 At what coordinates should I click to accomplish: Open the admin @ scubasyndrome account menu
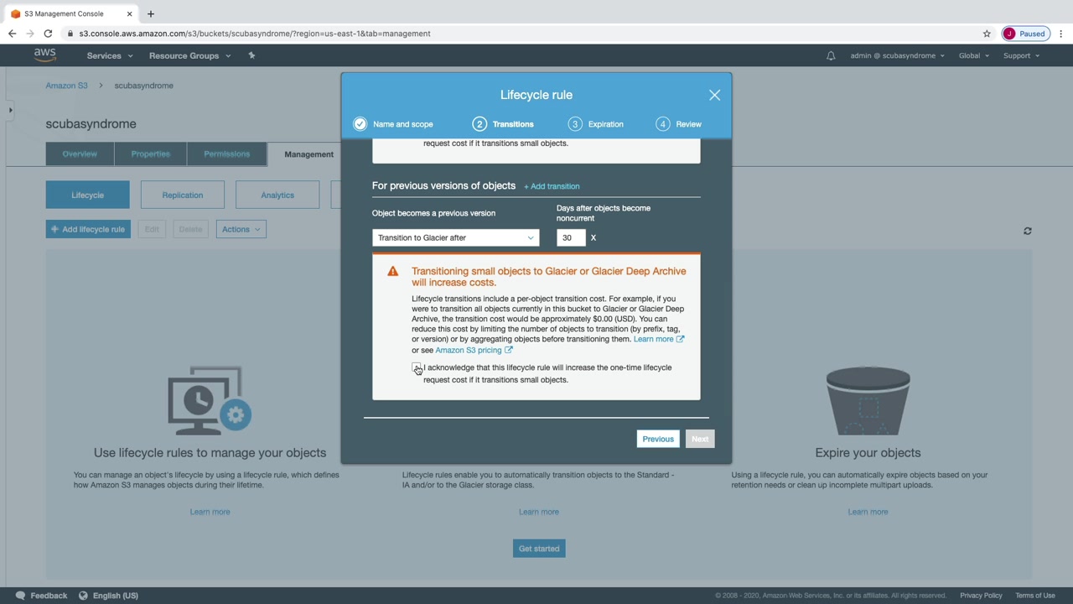[897, 55]
